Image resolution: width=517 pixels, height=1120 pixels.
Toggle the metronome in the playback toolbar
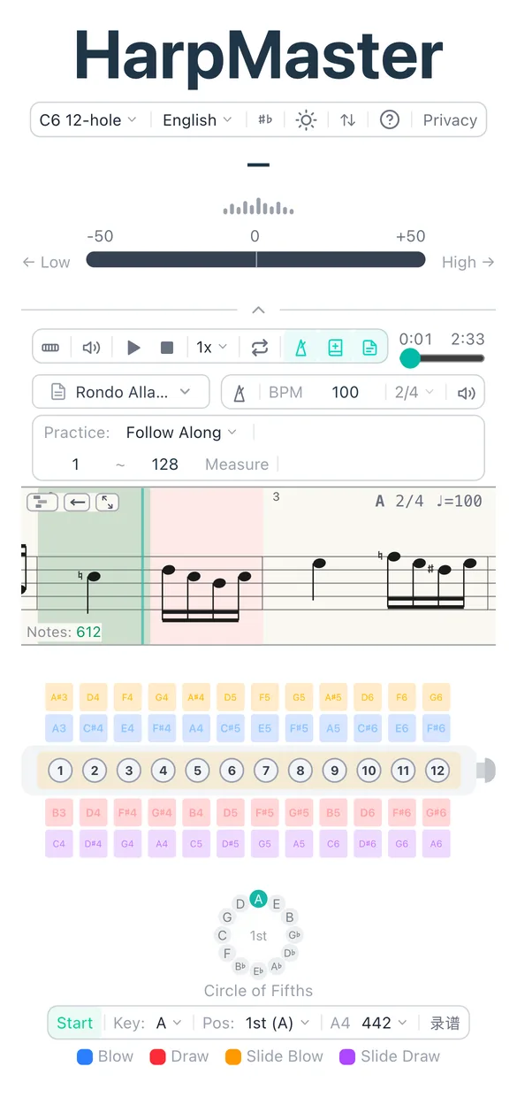point(301,347)
